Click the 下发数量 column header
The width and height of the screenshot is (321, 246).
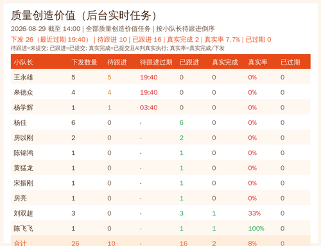click(x=84, y=62)
